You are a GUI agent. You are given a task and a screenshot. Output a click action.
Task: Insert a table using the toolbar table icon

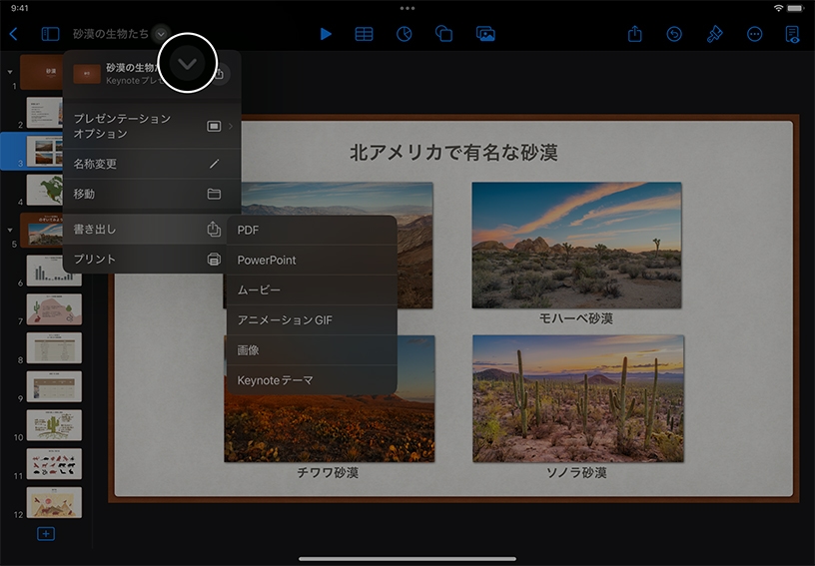click(365, 34)
